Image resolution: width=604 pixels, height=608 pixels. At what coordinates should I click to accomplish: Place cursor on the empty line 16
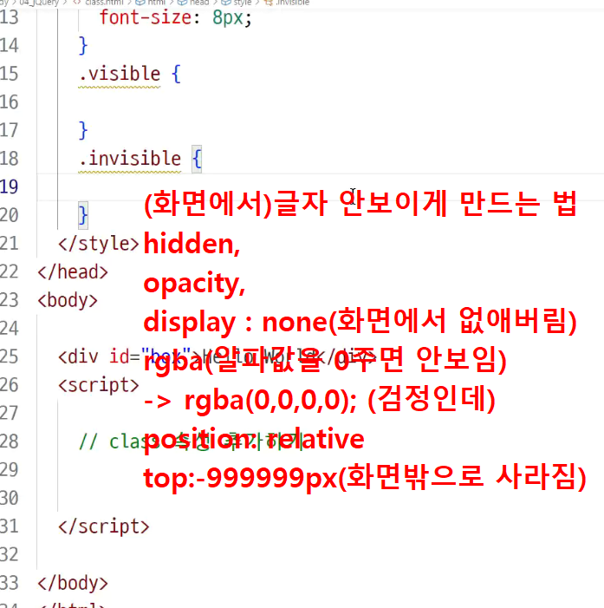pos(320,102)
